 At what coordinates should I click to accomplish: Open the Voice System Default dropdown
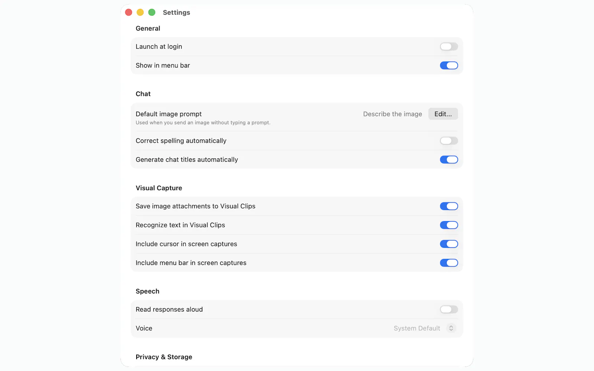(x=425, y=328)
